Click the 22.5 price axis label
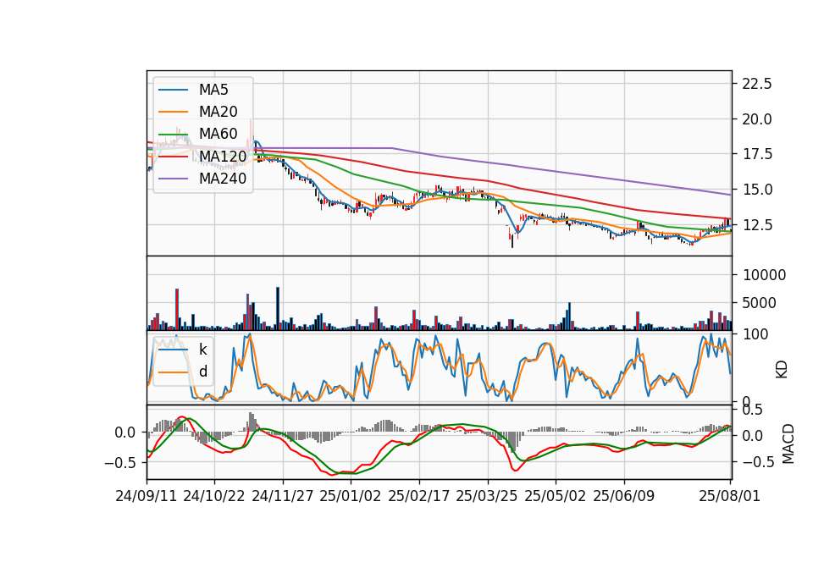Viewport: 813px width, 584px height. click(x=757, y=84)
